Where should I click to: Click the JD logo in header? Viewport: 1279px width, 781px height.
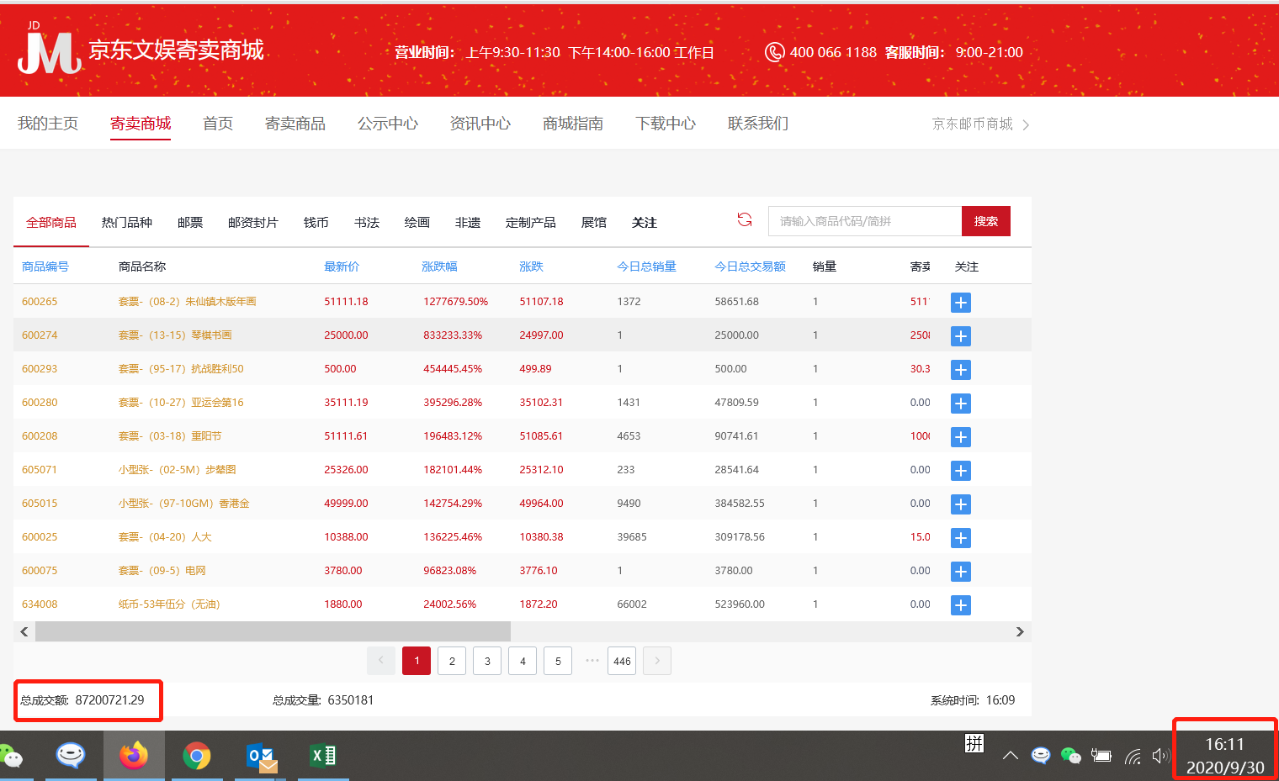tap(49, 49)
